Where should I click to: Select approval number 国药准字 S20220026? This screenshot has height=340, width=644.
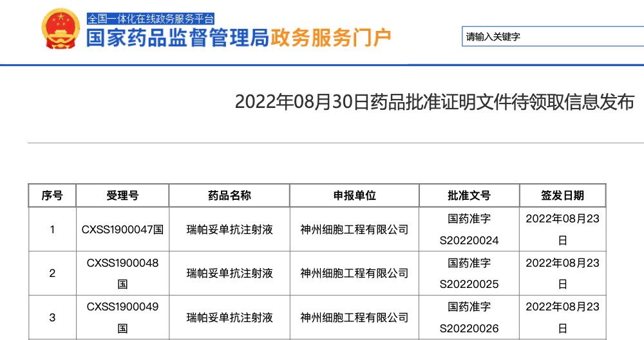[x=469, y=318]
